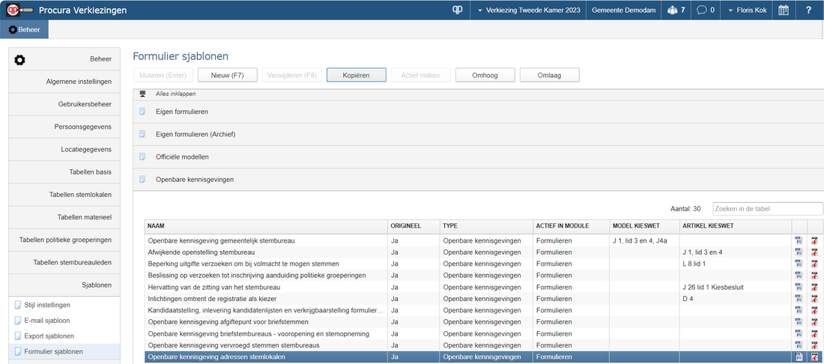This screenshot has width=824, height=364.
Task: Open the calendar icon in top bar
Action: pos(783,10)
